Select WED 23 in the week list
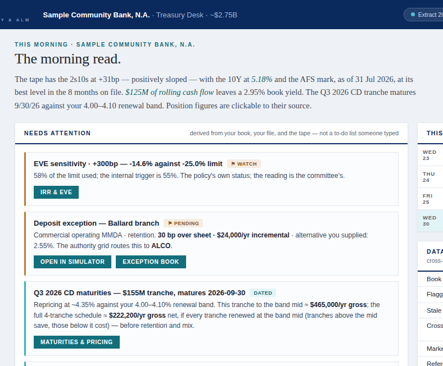The height and width of the screenshot is (366, 443). 430,155
